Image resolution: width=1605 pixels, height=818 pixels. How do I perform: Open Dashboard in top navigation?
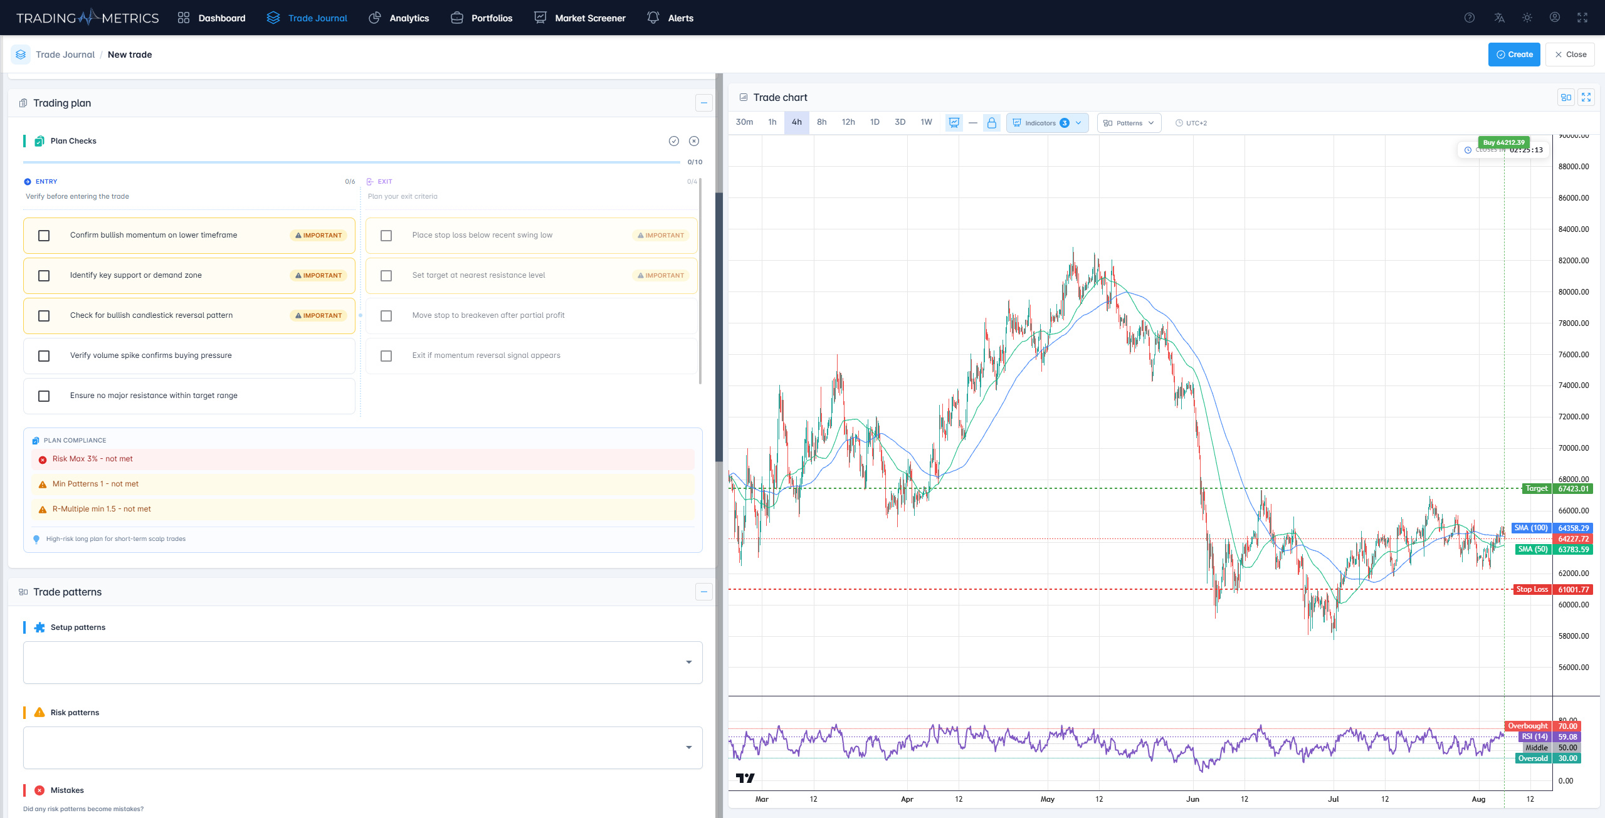tap(211, 18)
